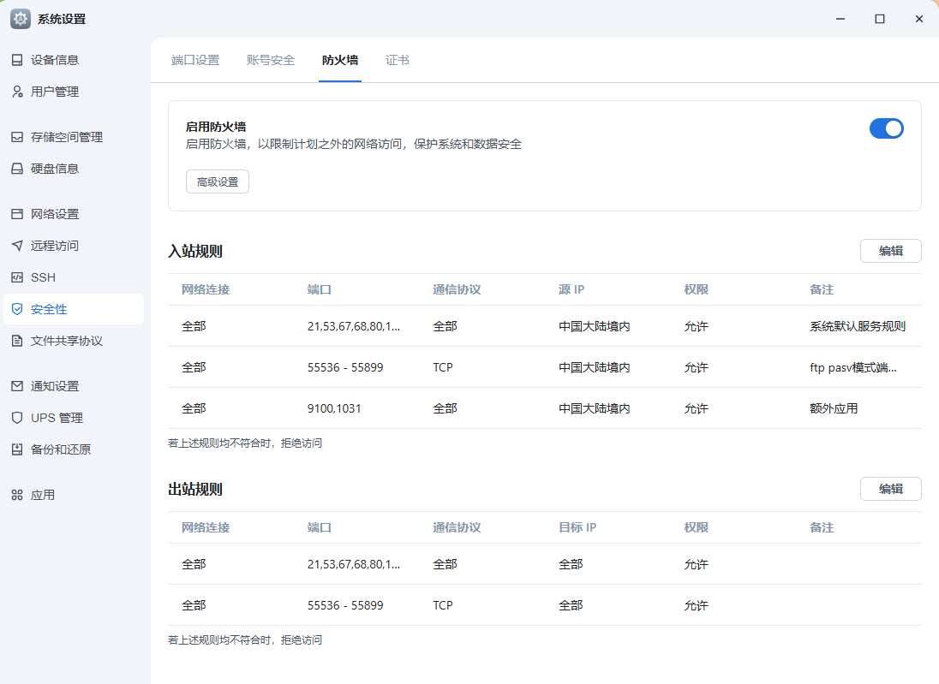Click the SSH terminal icon

click(x=17, y=277)
